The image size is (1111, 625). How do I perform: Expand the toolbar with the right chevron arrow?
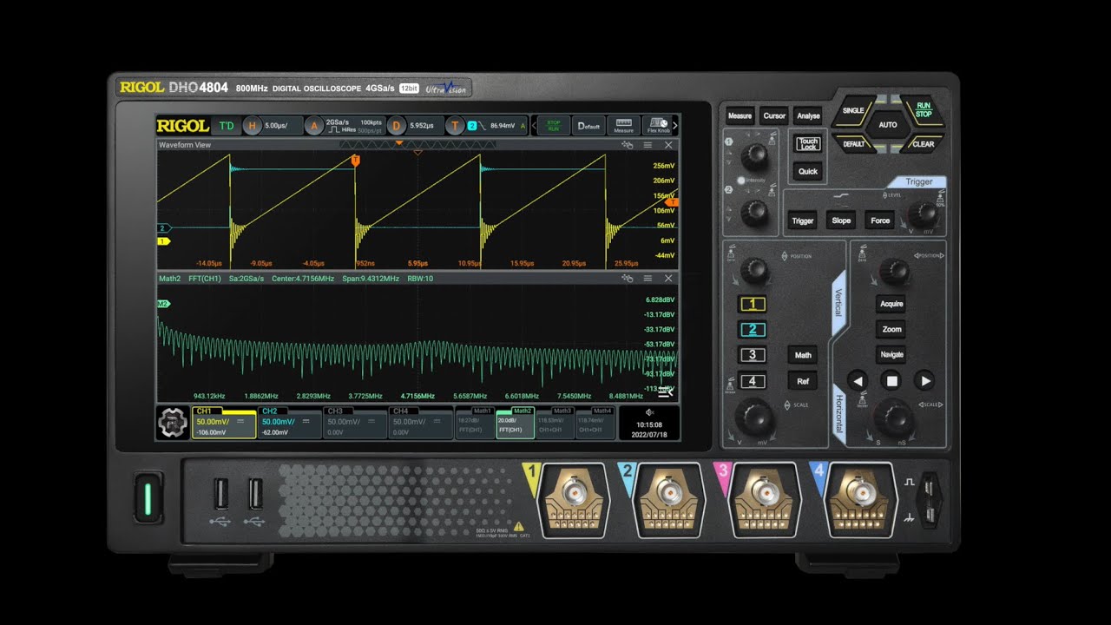click(676, 126)
